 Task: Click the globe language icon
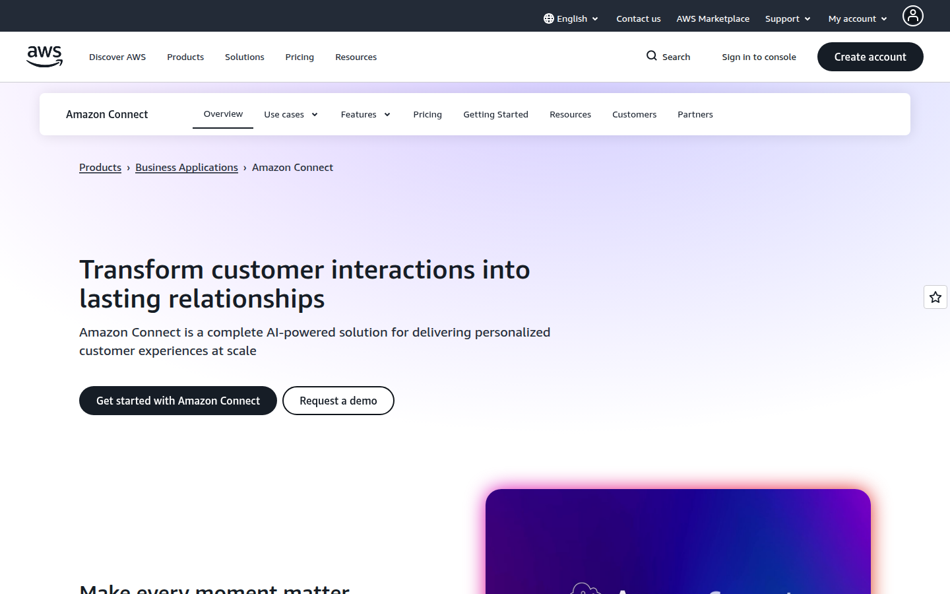548,18
